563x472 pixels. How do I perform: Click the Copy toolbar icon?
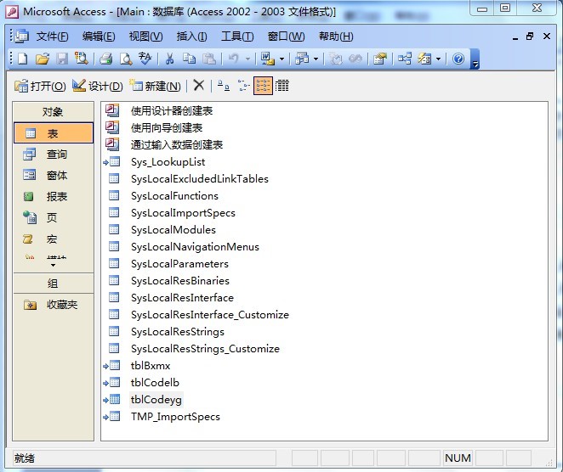189,59
